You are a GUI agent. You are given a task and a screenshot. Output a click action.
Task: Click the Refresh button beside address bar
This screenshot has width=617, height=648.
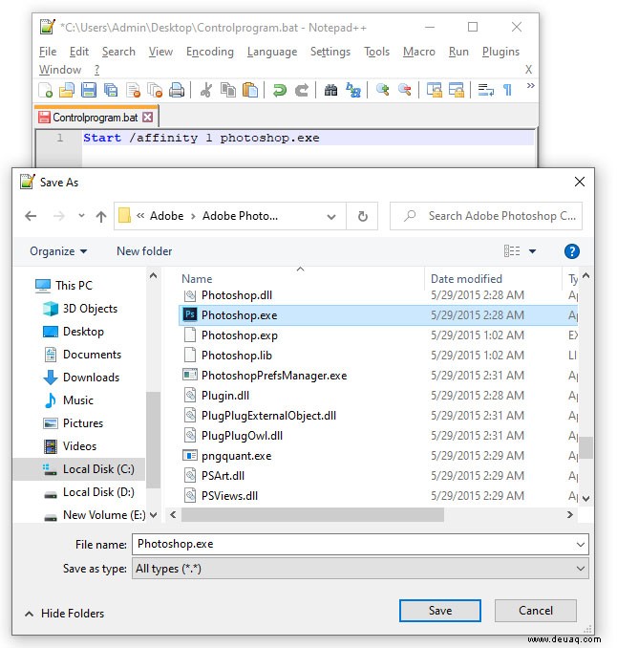(362, 216)
